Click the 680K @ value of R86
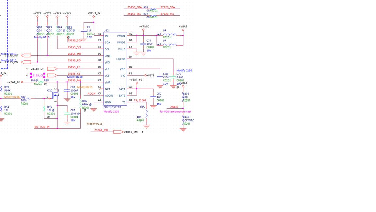The height and width of the screenshot is (212, 376). pos(86,105)
